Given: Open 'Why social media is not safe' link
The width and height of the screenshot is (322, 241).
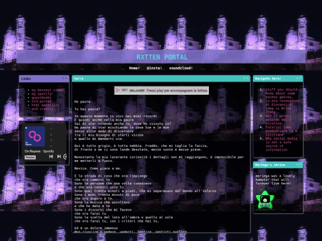Looking at the screenshot, I should point(281,144).
